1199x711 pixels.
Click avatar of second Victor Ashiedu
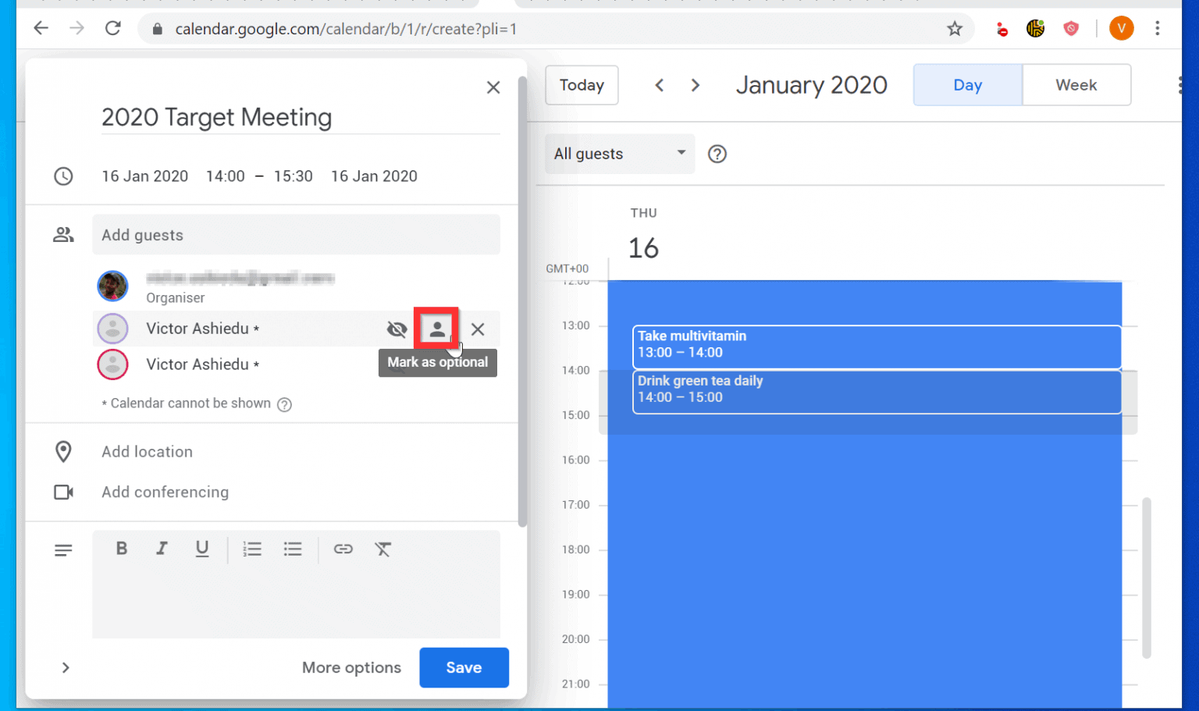[x=112, y=364]
